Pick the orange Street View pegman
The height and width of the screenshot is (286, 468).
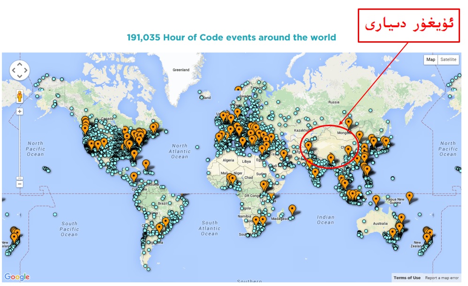(20, 97)
